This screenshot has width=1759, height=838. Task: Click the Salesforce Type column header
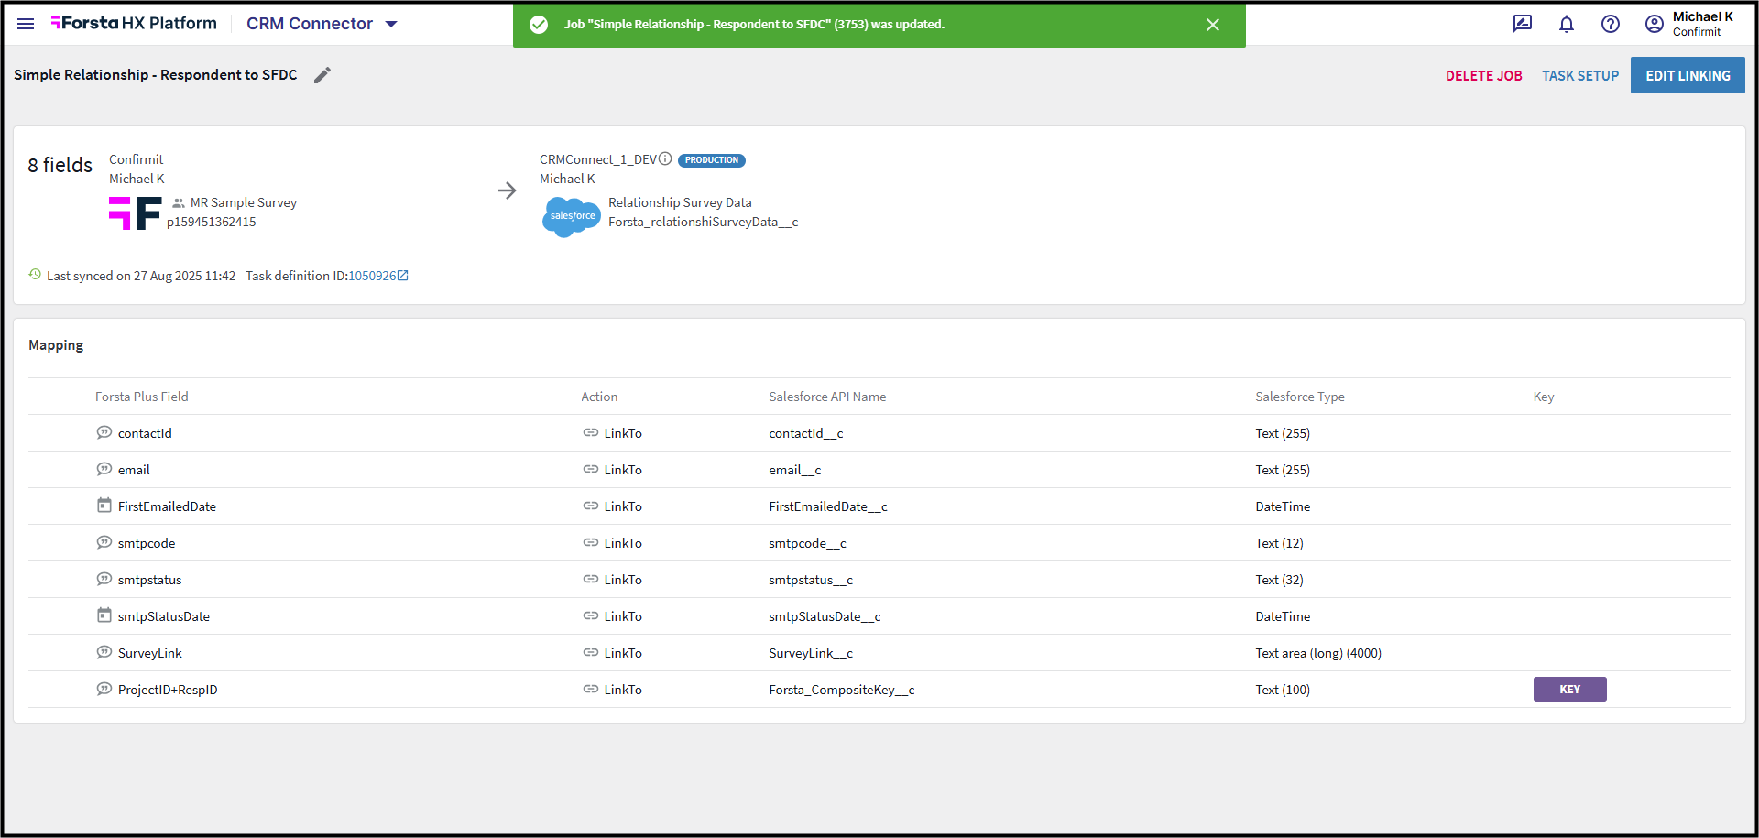coord(1300,397)
